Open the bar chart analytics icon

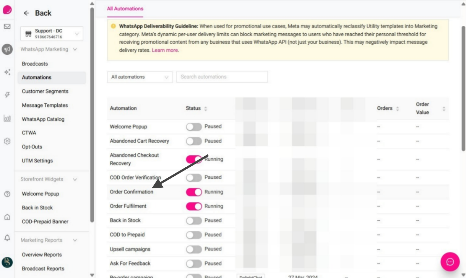[x=7, y=118]
